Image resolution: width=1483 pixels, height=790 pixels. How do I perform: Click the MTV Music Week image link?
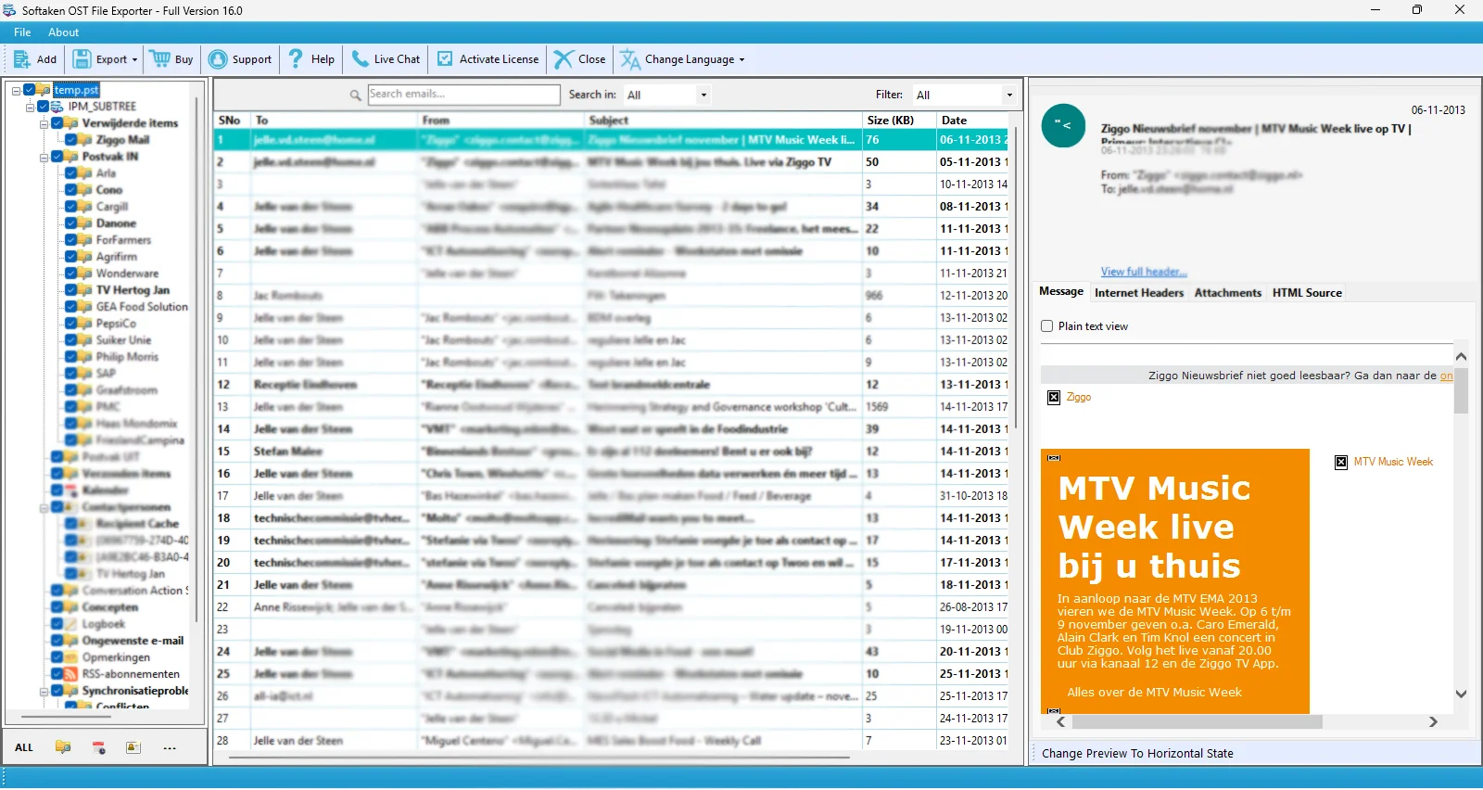click(x=1393, y=462)
